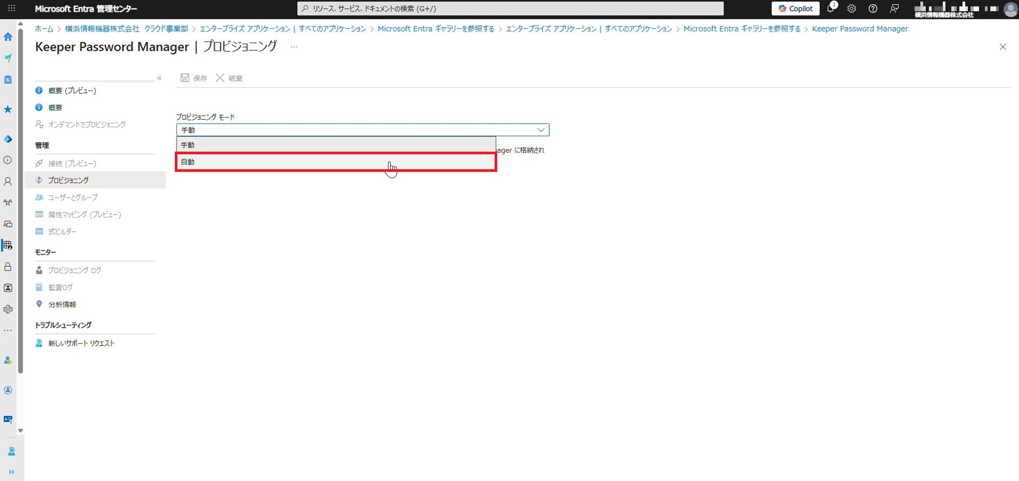Viewport: 1019px width, 481px height.
Task: Select 自動 in provisioning mode dropdown
Action: tap(335, 162)
